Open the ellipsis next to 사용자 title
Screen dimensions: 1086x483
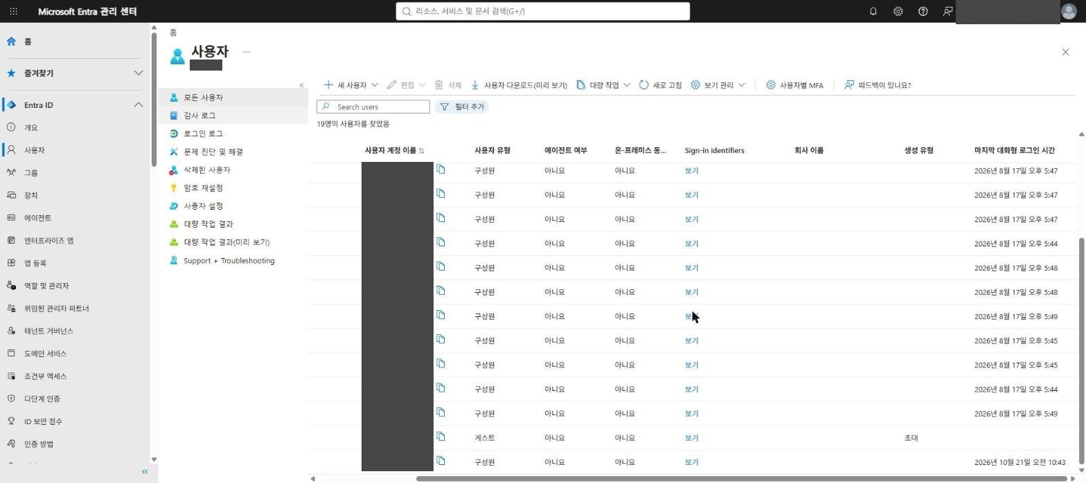point(247,51)
